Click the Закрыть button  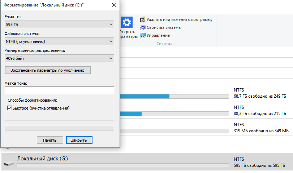[x=79, y=140]
